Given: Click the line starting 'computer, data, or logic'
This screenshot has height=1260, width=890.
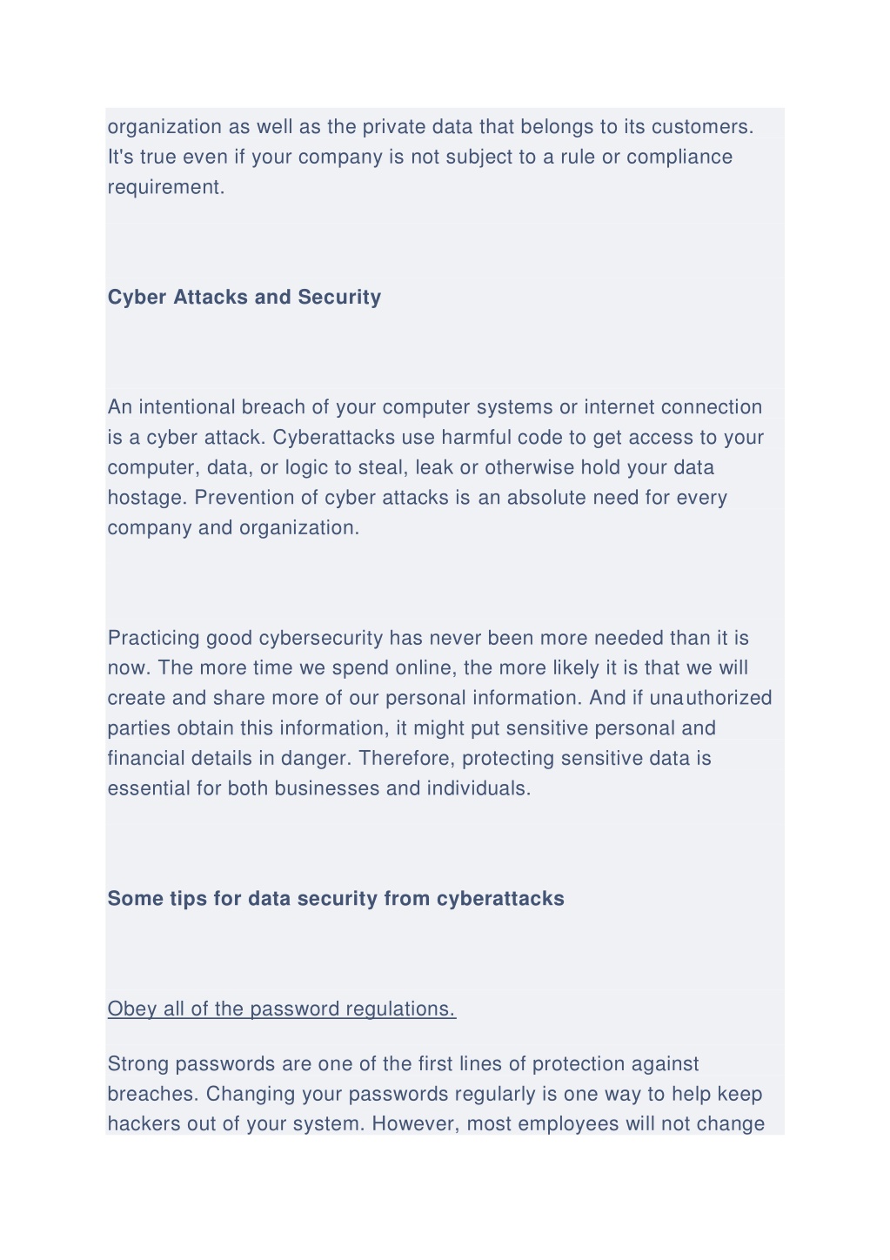Looking at the screenshot, I should click(x=411, y=467).
